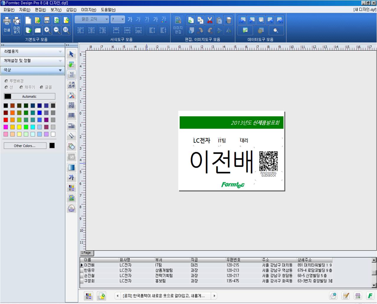Select the 선 radio button
This screenshot has height=304, width=377.
pyautogui.click(x=6, y=87)
